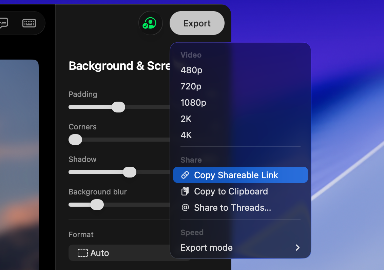Export video at 480p
Viewport: 384px width, 270px height.
point(240,70)
